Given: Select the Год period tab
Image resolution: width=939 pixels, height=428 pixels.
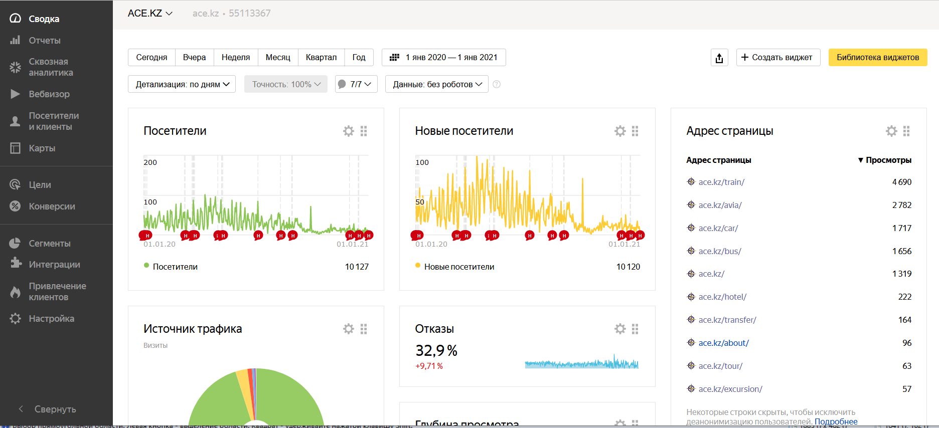Looking at the screenshot, I should (359, 58).
